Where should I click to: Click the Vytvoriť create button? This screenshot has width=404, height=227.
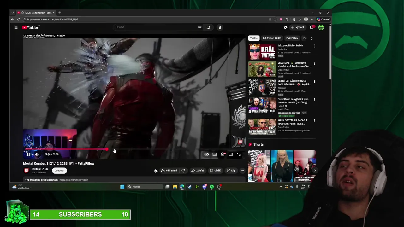[x=298, y=27]
